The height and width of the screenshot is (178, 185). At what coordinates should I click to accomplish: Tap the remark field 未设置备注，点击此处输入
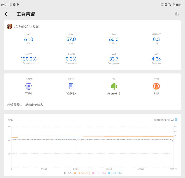[x=92, y=105]
